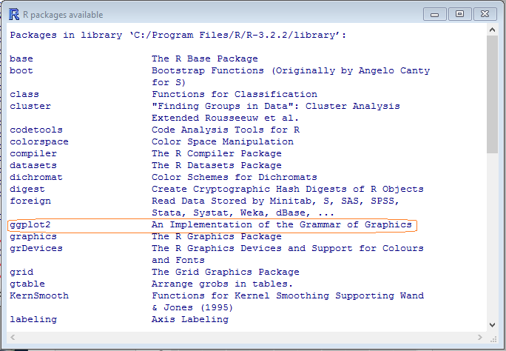
Task: Click the R logo icon in title bar
Action: (14, 15)
